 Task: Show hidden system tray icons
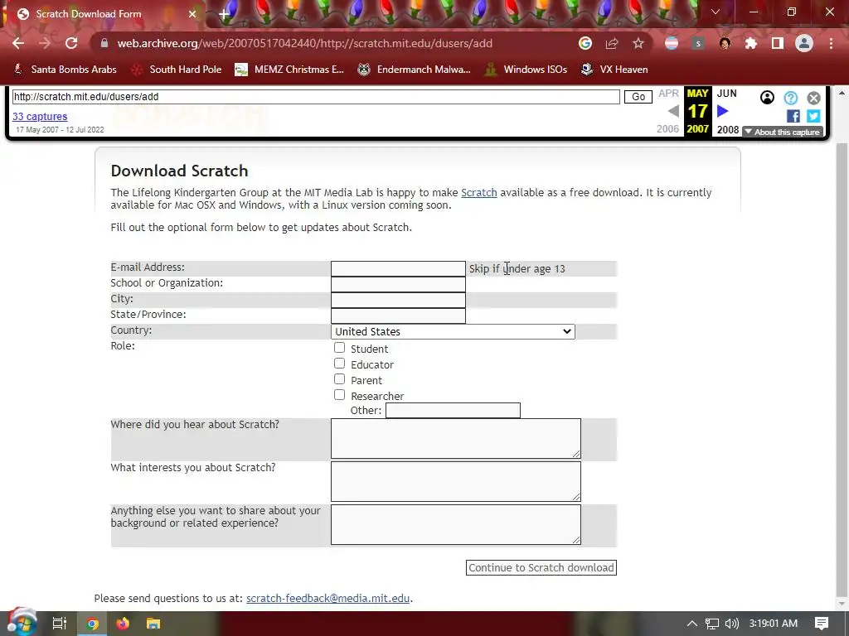pyautogui.click(x=692, y=624)
